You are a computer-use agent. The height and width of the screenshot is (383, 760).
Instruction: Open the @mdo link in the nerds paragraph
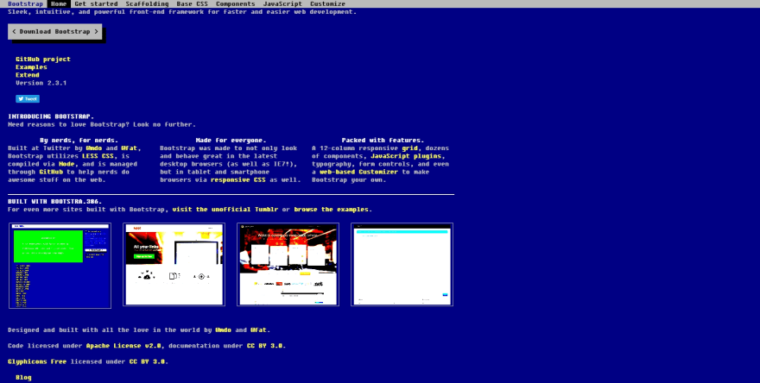94,148
